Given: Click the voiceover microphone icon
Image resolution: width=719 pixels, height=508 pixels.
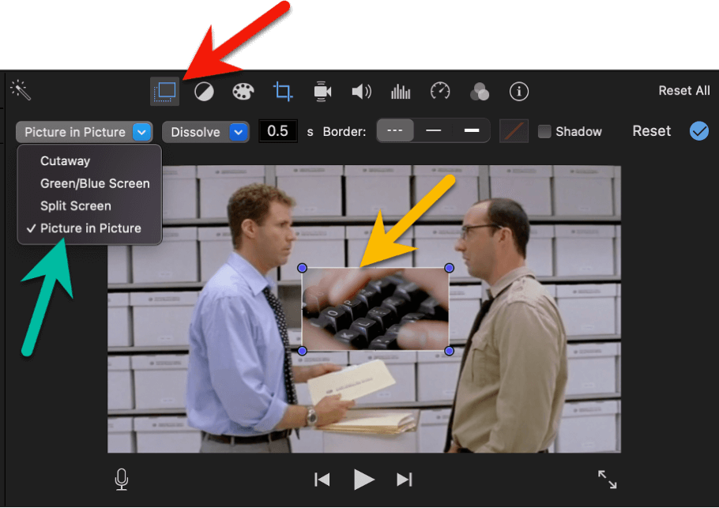Looking at the screenshot, I should tap(122, 479).
